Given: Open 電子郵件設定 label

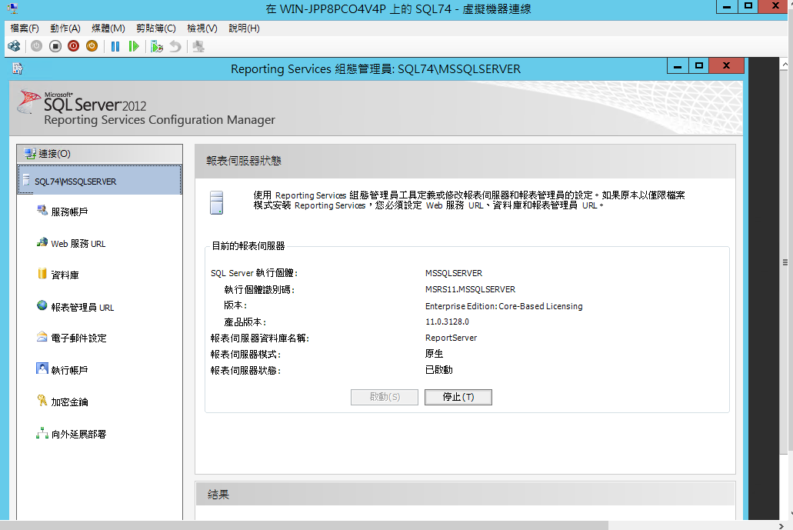Looking at the screenshot, I should pos(79,338).
